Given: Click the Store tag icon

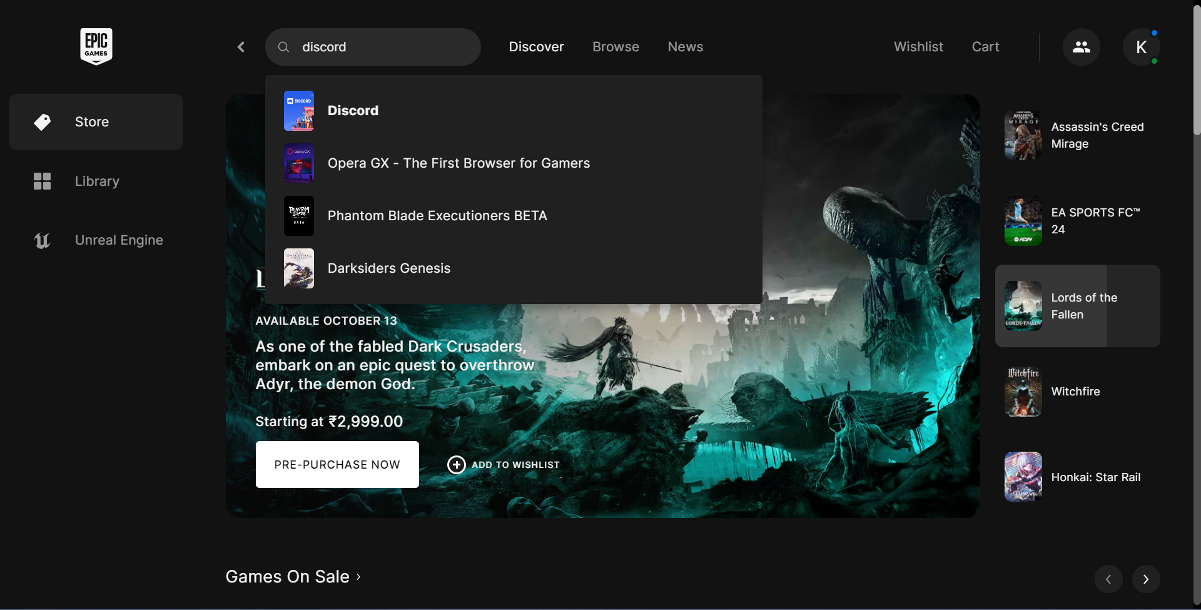Looking at the screenshot, I should (x=42, y=122).
